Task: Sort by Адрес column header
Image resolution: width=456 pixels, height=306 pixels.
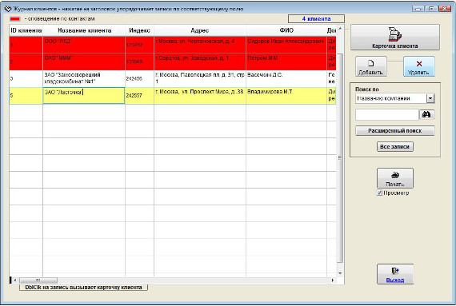Action: pos(200,30)
